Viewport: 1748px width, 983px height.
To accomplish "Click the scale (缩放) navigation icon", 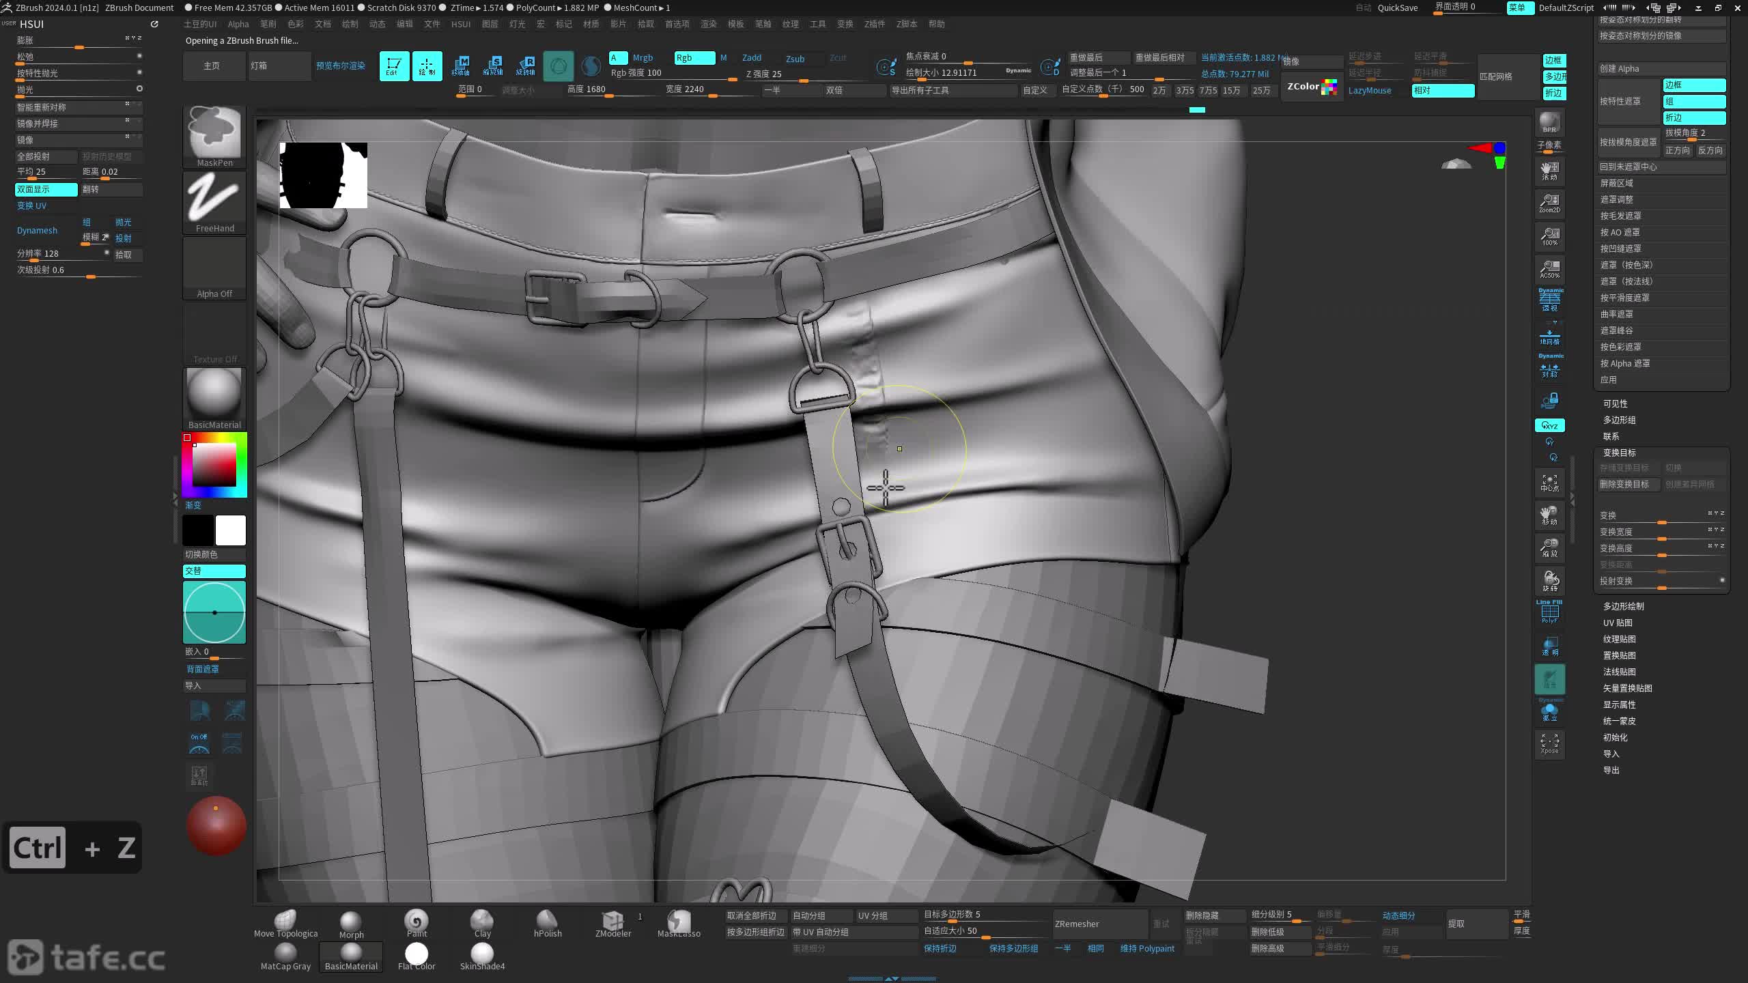I will [x=1549, y=548].
